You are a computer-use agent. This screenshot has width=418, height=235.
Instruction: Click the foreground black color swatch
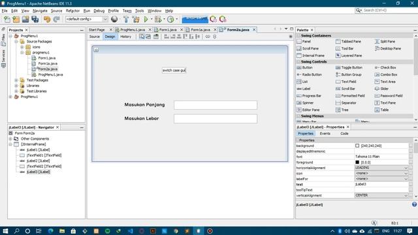[357, 163]
